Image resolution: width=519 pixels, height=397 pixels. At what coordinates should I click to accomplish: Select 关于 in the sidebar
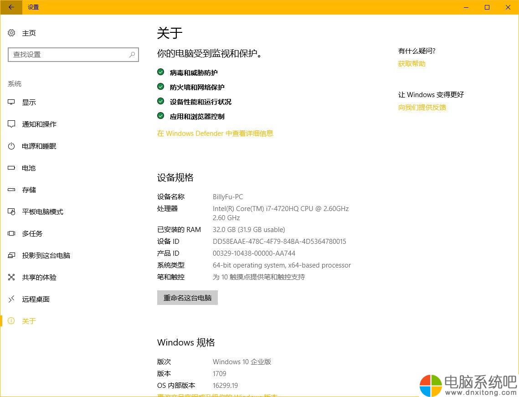click(29, 321)
